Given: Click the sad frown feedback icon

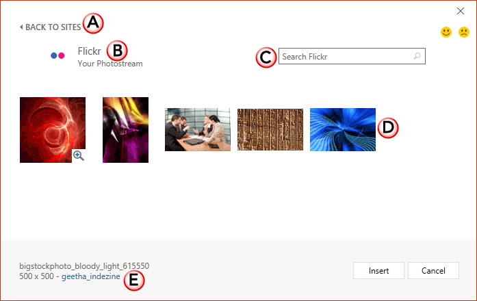Looking at the screenshot, I should tap(464, 32).
